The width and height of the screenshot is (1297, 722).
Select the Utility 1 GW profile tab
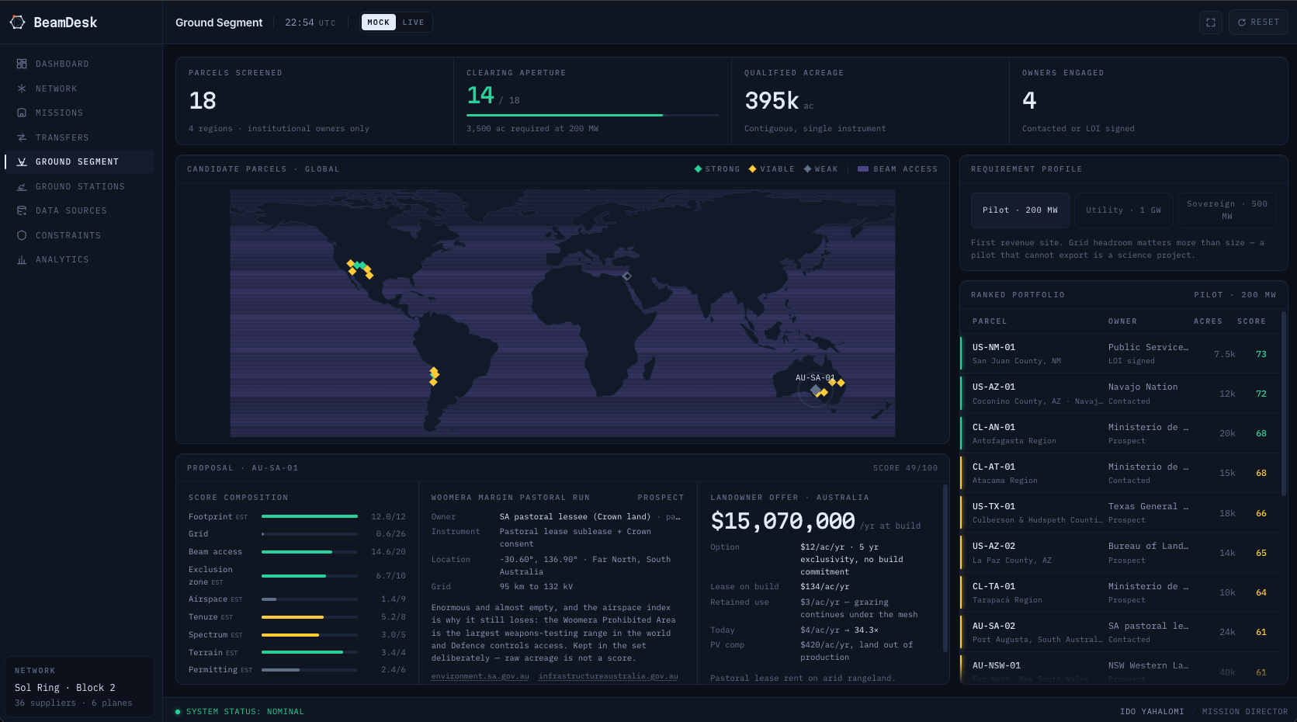coord(1124,210)
